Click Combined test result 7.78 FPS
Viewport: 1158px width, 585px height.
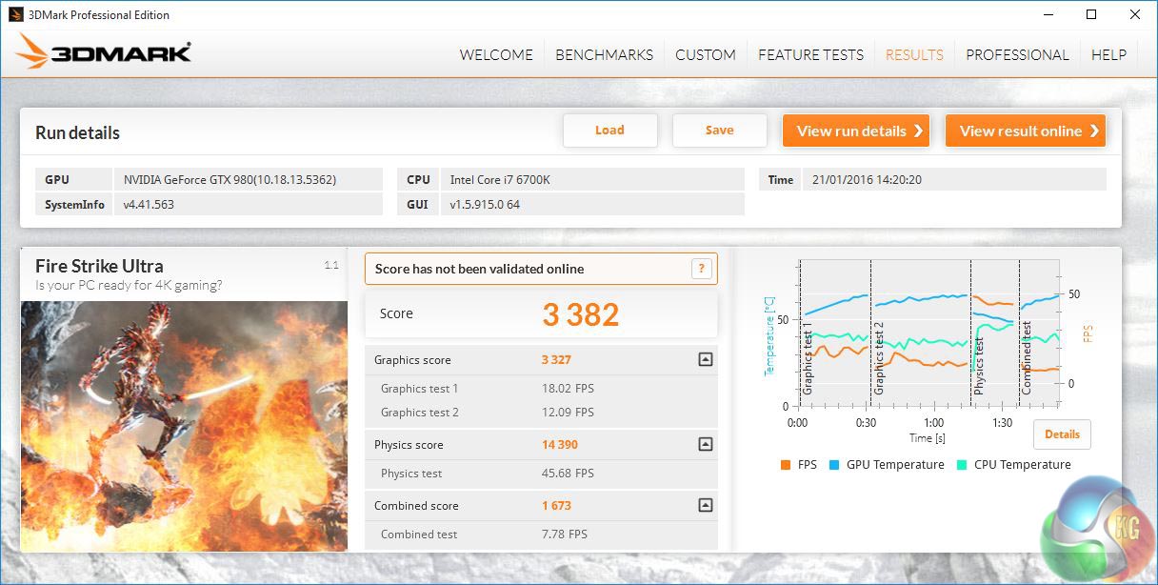coord(564,535)
